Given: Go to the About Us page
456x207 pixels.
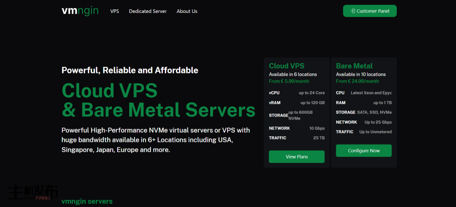Looking at the screenshot, I should tap(187, 11).
